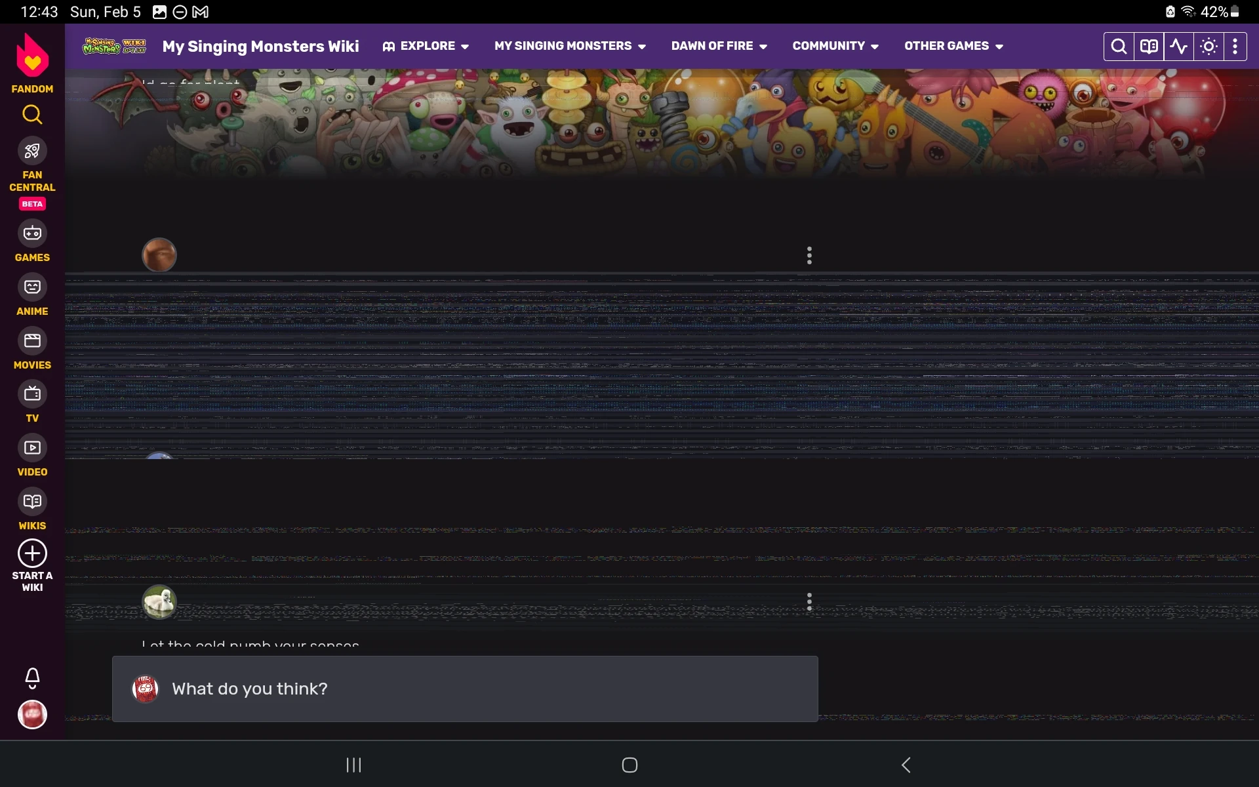Open the first post's three-dot options menu
Screen dimensions: 1259x787
click(809, 256)
